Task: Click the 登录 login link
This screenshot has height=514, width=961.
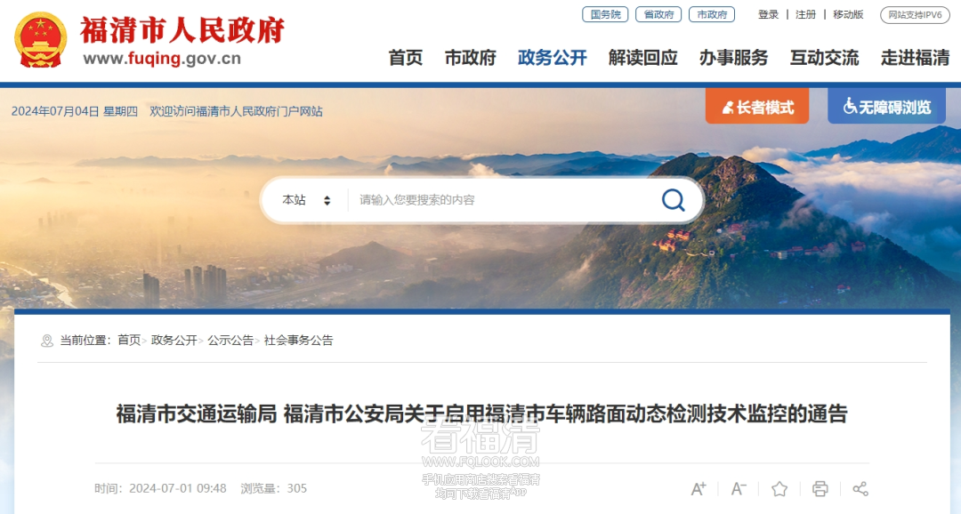Action: coord(768,15)
